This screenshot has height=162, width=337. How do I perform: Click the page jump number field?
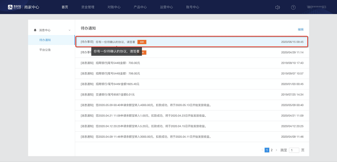point(294,150)
